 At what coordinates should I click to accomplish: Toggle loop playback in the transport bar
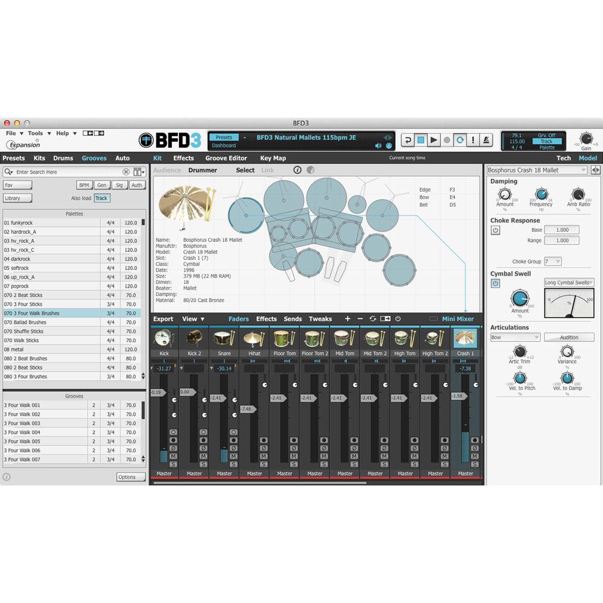(460, 140)
